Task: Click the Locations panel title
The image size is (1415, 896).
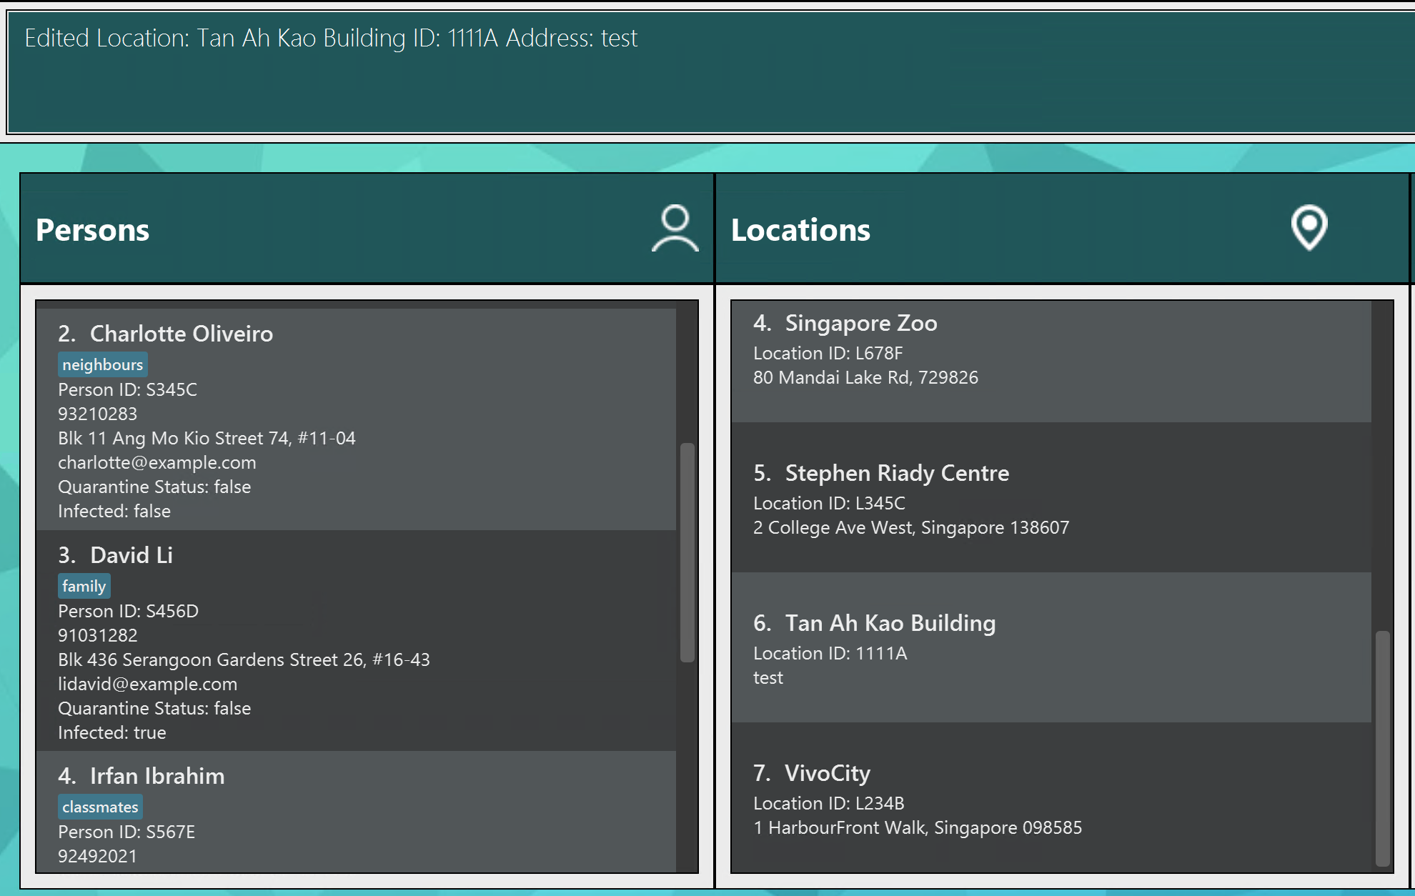Action: click(x=800, y=230)
